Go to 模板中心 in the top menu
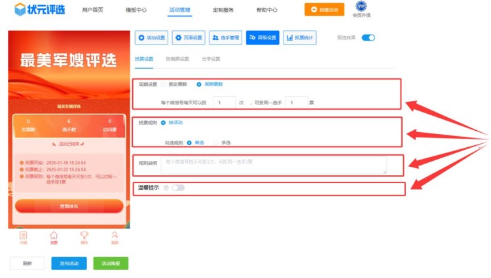Viewport: 491px width, 278px height. click(x=136, y=10)
